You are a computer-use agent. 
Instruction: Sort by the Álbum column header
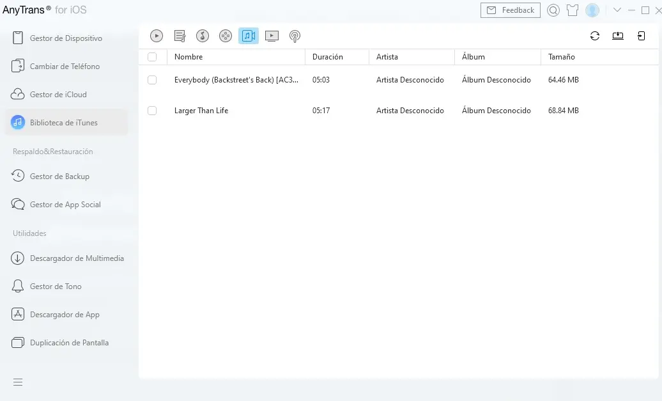coord(498,57)
